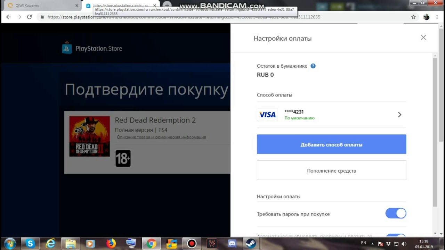Bookmark this page with the star
445x250 pixels.
413,17
